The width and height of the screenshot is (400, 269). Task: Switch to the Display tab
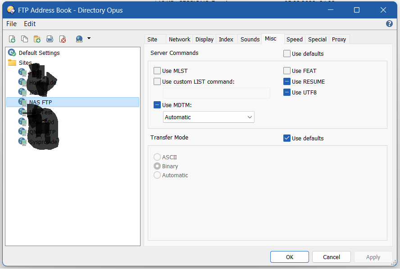205,39
